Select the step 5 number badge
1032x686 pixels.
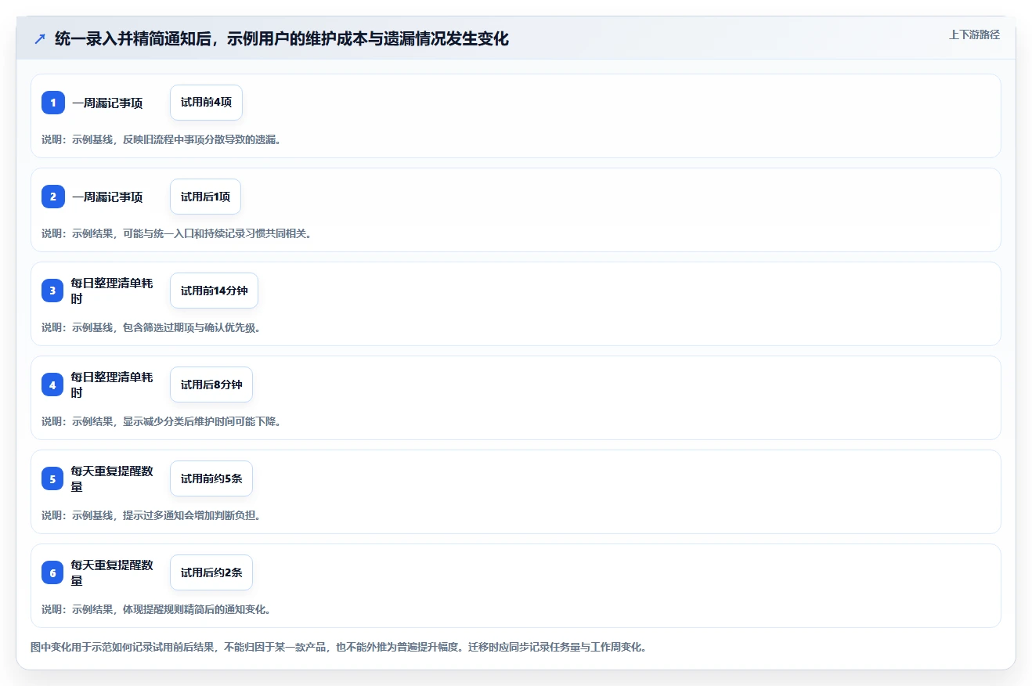[x=53, y=478]
